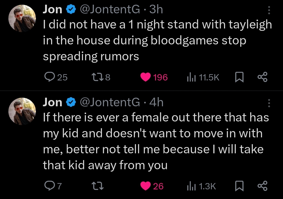Open more options on first tweet
The width and height of the screenshot is (283, 199).
click(269, 10)
